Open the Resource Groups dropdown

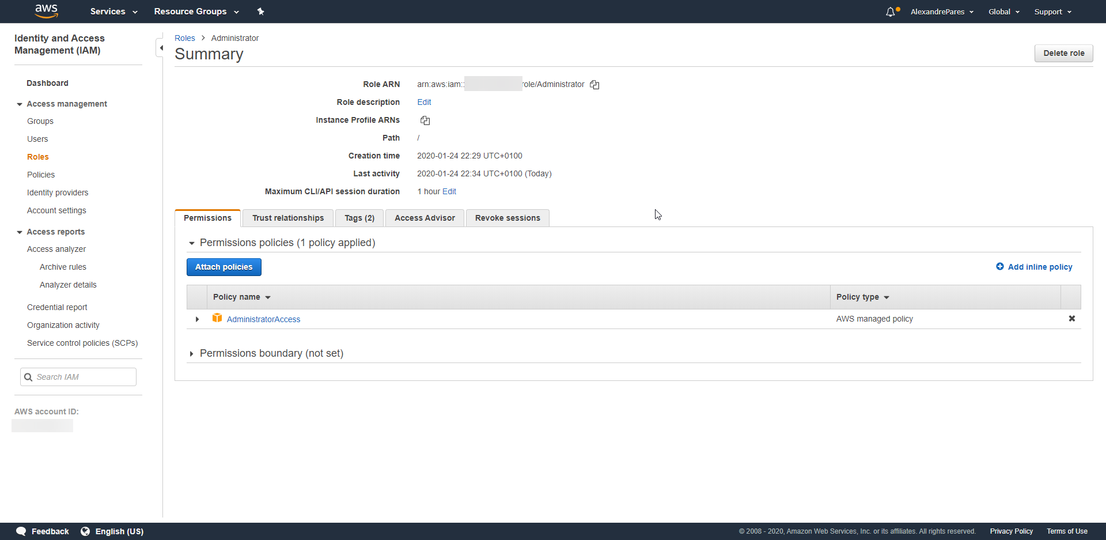point(196,12)
